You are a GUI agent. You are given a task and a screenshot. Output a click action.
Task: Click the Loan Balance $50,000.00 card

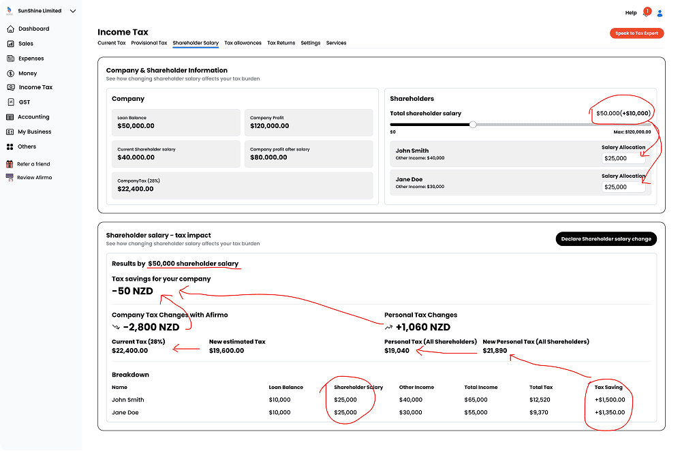(176, 123)
